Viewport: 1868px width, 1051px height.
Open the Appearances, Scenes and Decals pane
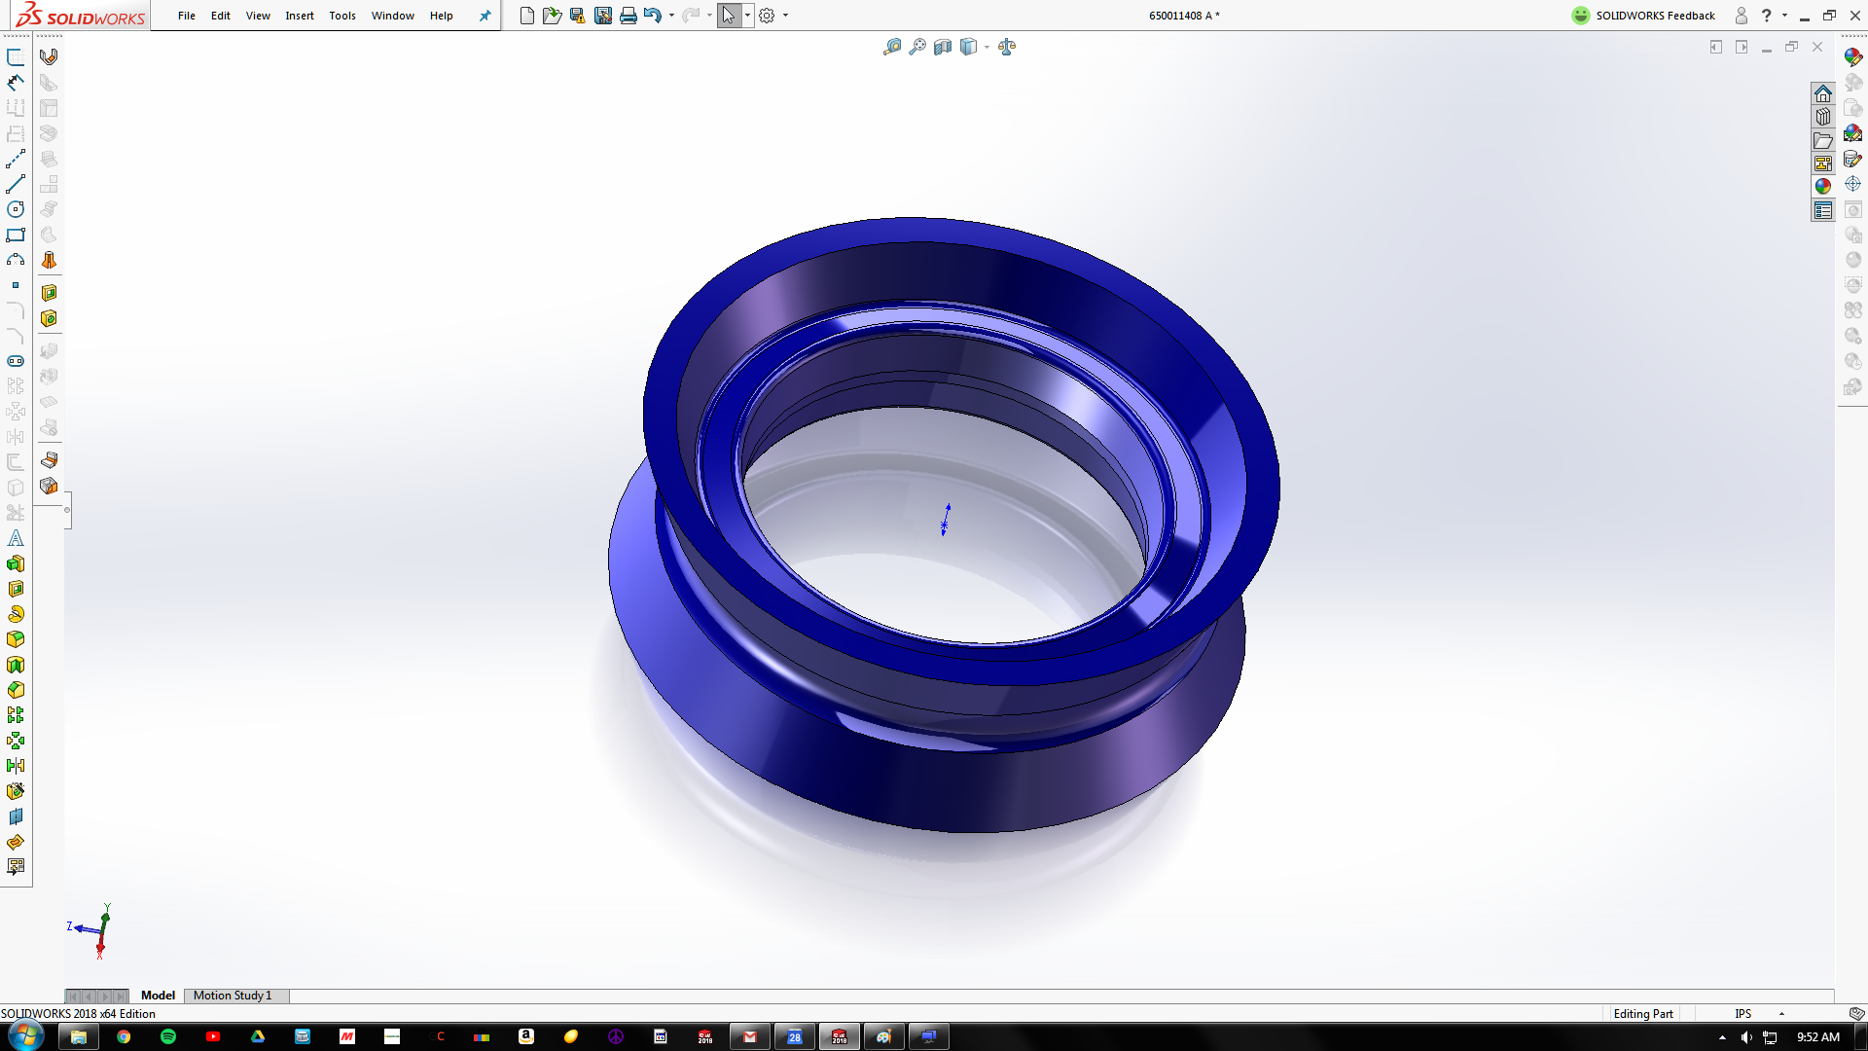pyautogui.click(x=1823, y=186)
